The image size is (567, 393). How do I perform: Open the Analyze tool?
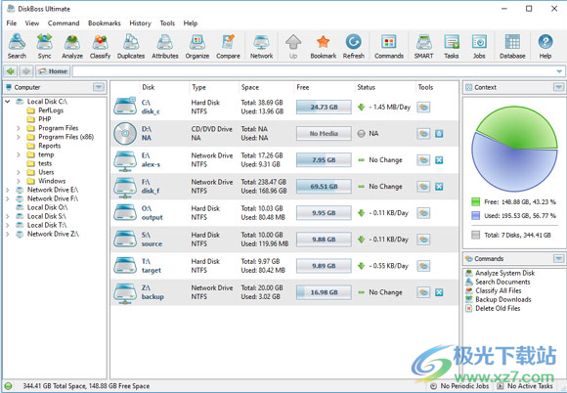click(x=72, y=46)
